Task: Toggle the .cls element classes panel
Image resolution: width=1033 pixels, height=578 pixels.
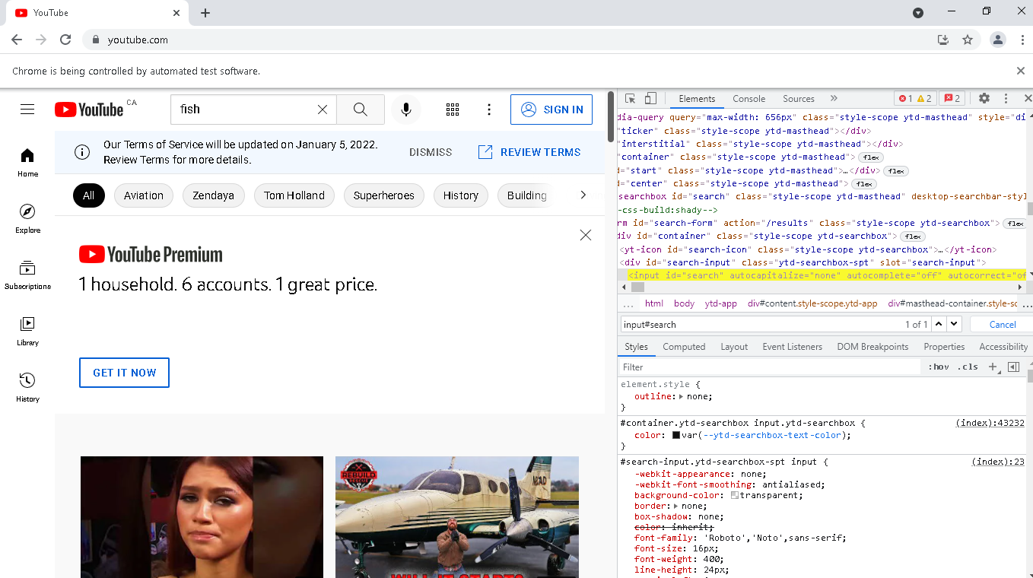Action: pos(968,367)
